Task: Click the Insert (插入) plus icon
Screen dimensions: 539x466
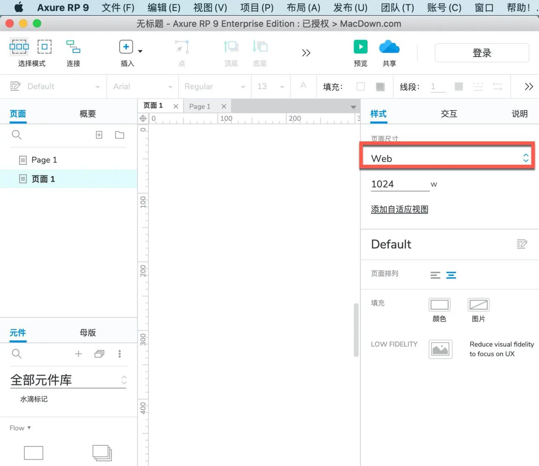Action: pyautogui.click(x=126, y=46)
